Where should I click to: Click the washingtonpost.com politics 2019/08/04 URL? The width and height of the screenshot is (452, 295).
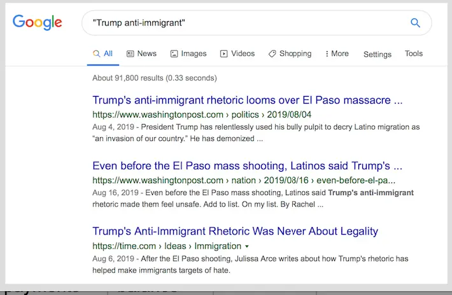pos(202,114)
